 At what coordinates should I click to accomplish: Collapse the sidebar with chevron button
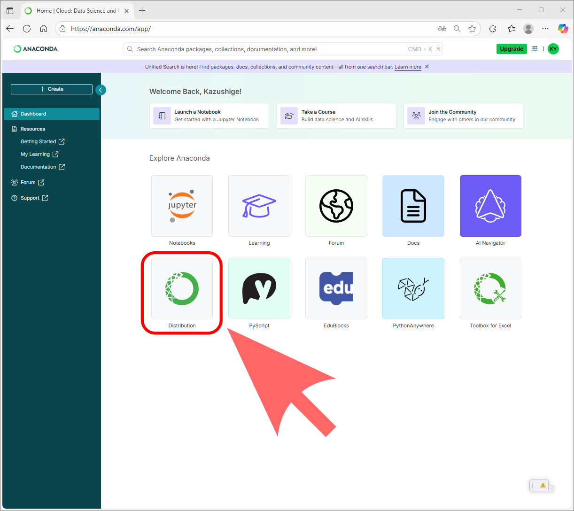coord(101,90)
